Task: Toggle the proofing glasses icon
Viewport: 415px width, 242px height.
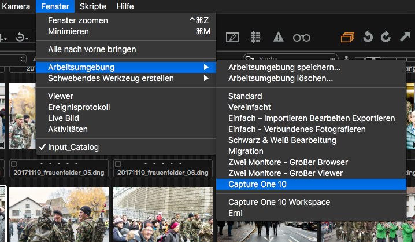Action: tap(302, 38)
